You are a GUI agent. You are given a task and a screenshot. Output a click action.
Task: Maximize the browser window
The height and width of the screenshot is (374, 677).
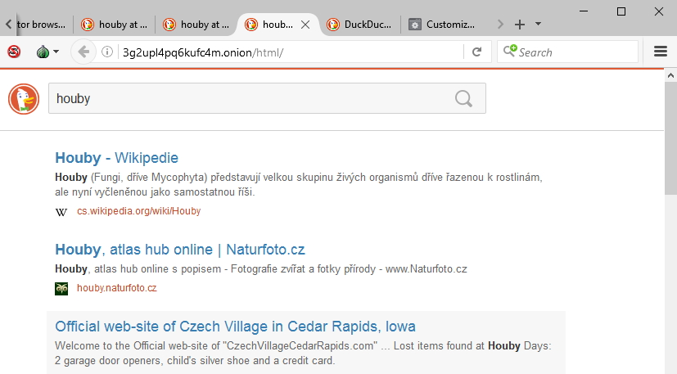click(621, 11)
